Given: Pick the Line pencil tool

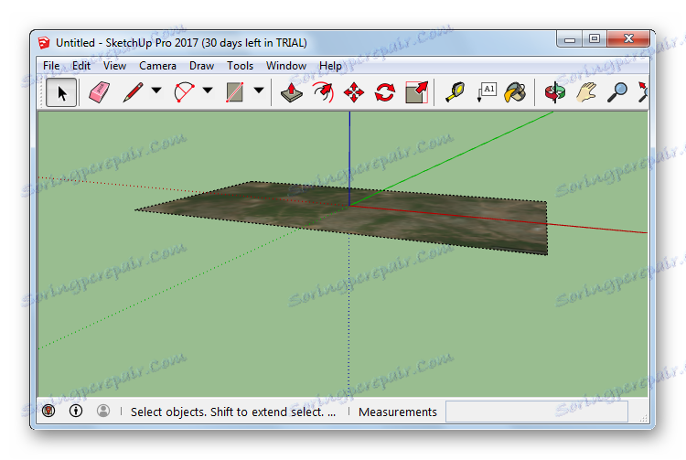Looking at the screenshot, I should [133, 92].
